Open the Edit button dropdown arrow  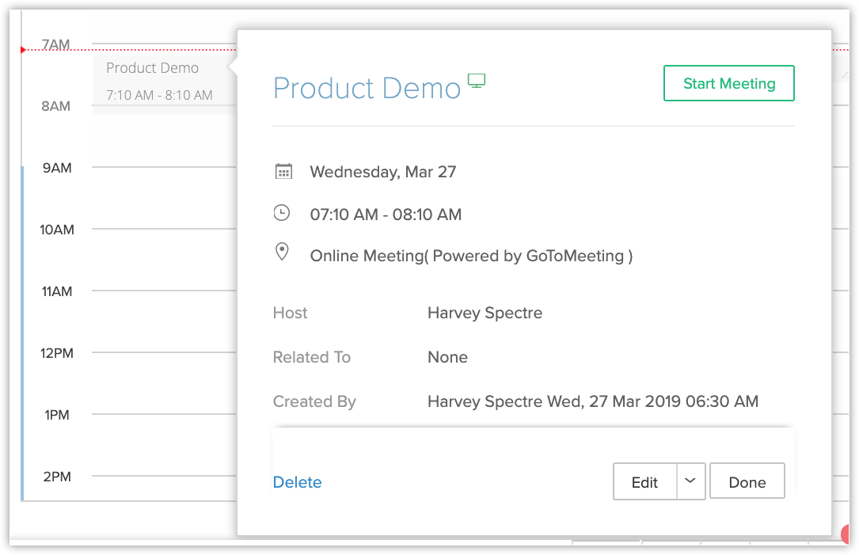tap(690, 481)
